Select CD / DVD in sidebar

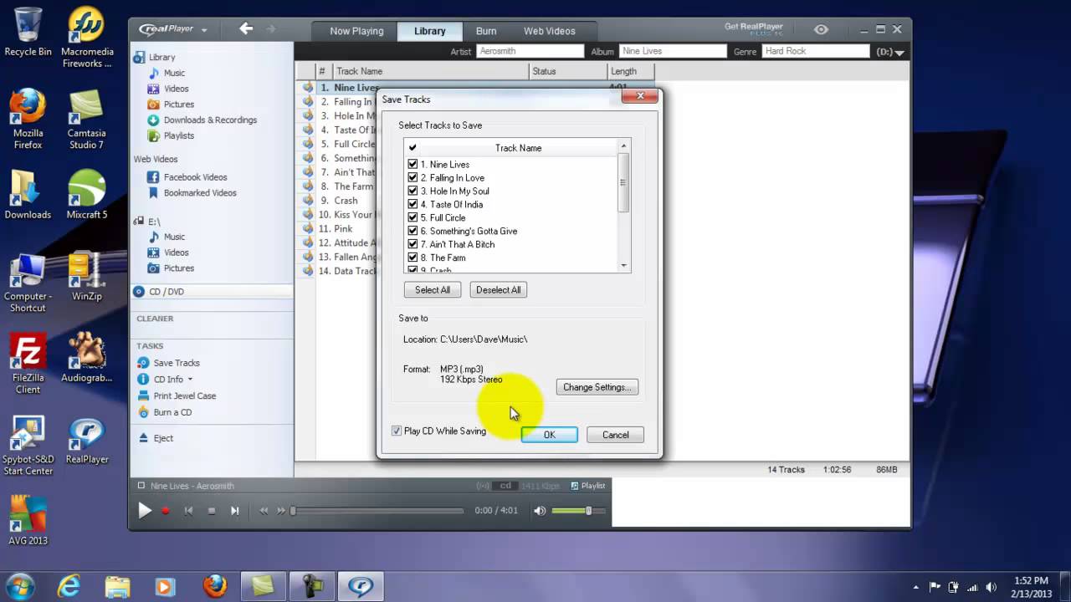click(x=213, y=292)
